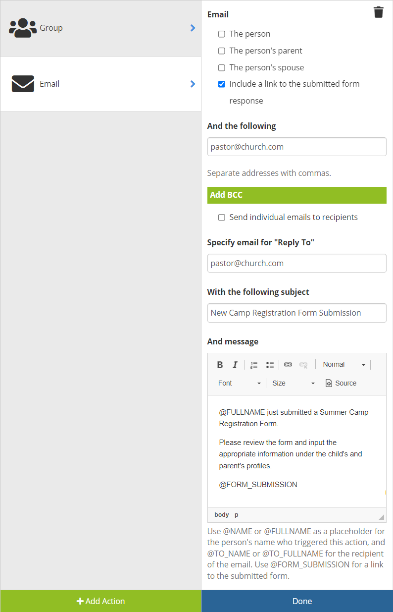Expand the Add BCC section
The width and height of the screenshot is (393, 612).
(x=297, y=195)
